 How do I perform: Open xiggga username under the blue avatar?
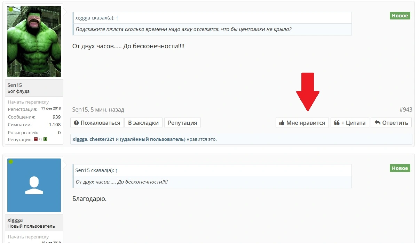[x=15, y=220]
